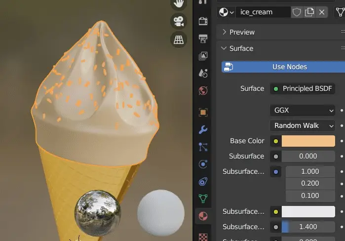345x241 pixels.
Task: Toggle animate dot beside GGX dropdown
Action: coord(342,110)
